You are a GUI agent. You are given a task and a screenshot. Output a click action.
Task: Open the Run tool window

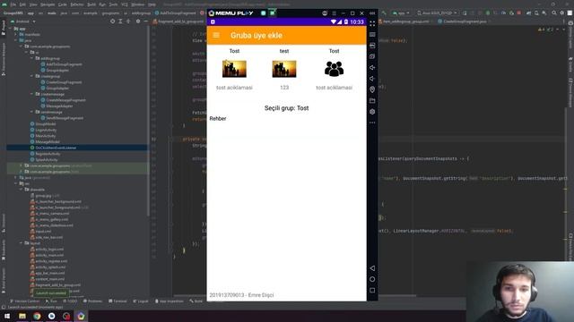pos(51,301)
